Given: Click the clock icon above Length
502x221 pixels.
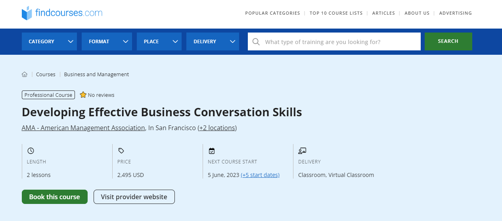Looking at the screenshot, I should pos(31,151).
